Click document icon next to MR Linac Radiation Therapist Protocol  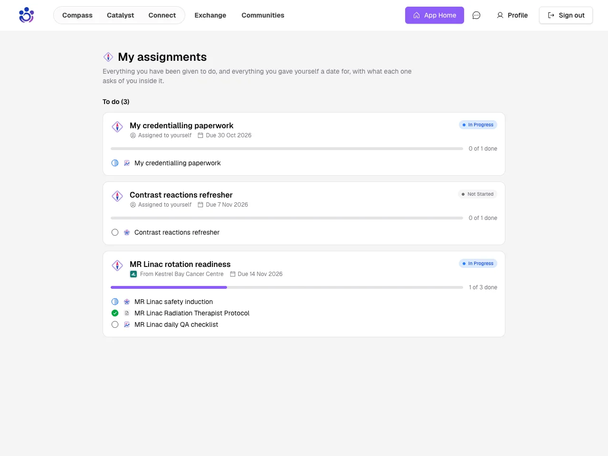click(x=127, y=313)
